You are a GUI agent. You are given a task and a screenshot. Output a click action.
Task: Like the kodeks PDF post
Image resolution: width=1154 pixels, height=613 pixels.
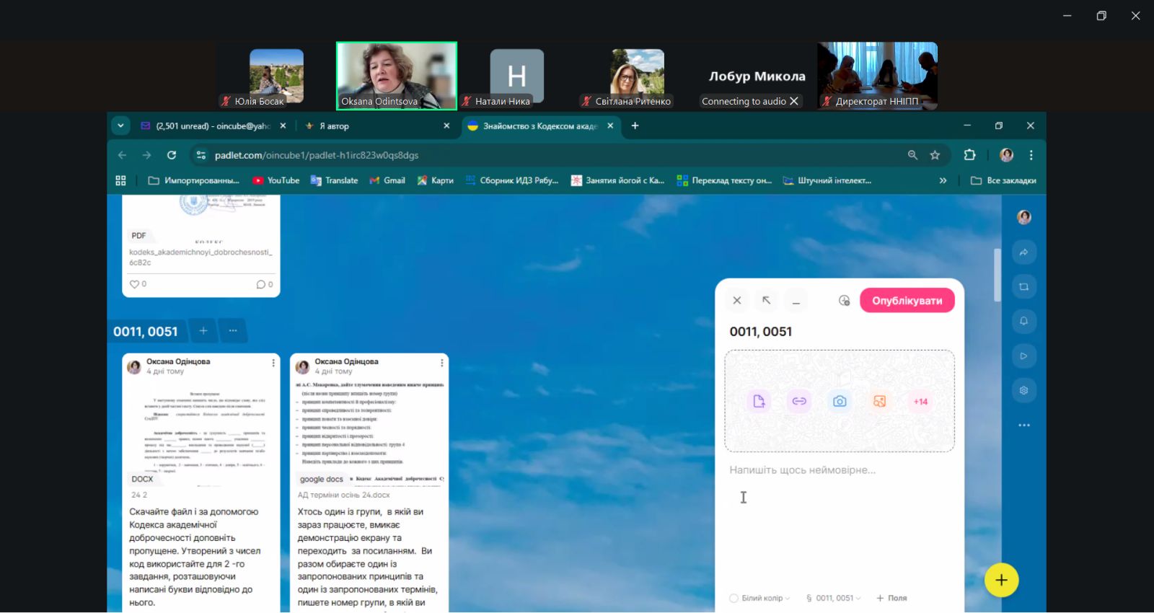(135, 284)
